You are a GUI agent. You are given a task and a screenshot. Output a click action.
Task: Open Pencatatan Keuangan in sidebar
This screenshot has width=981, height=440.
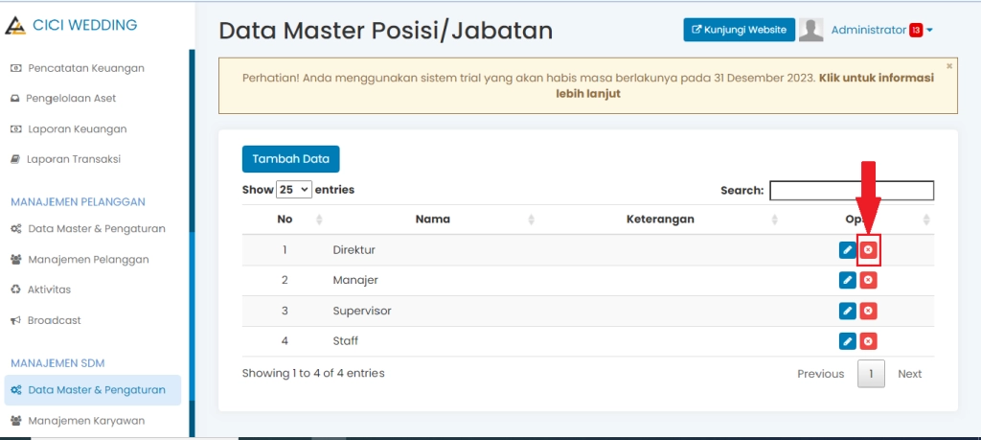78,68
